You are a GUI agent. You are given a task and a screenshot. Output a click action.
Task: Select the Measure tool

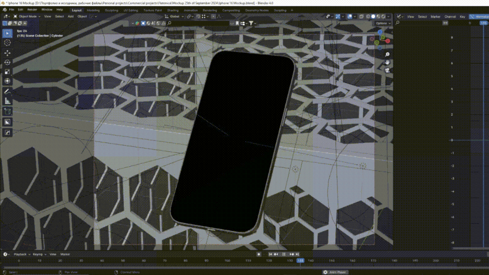tap(7, 101)
